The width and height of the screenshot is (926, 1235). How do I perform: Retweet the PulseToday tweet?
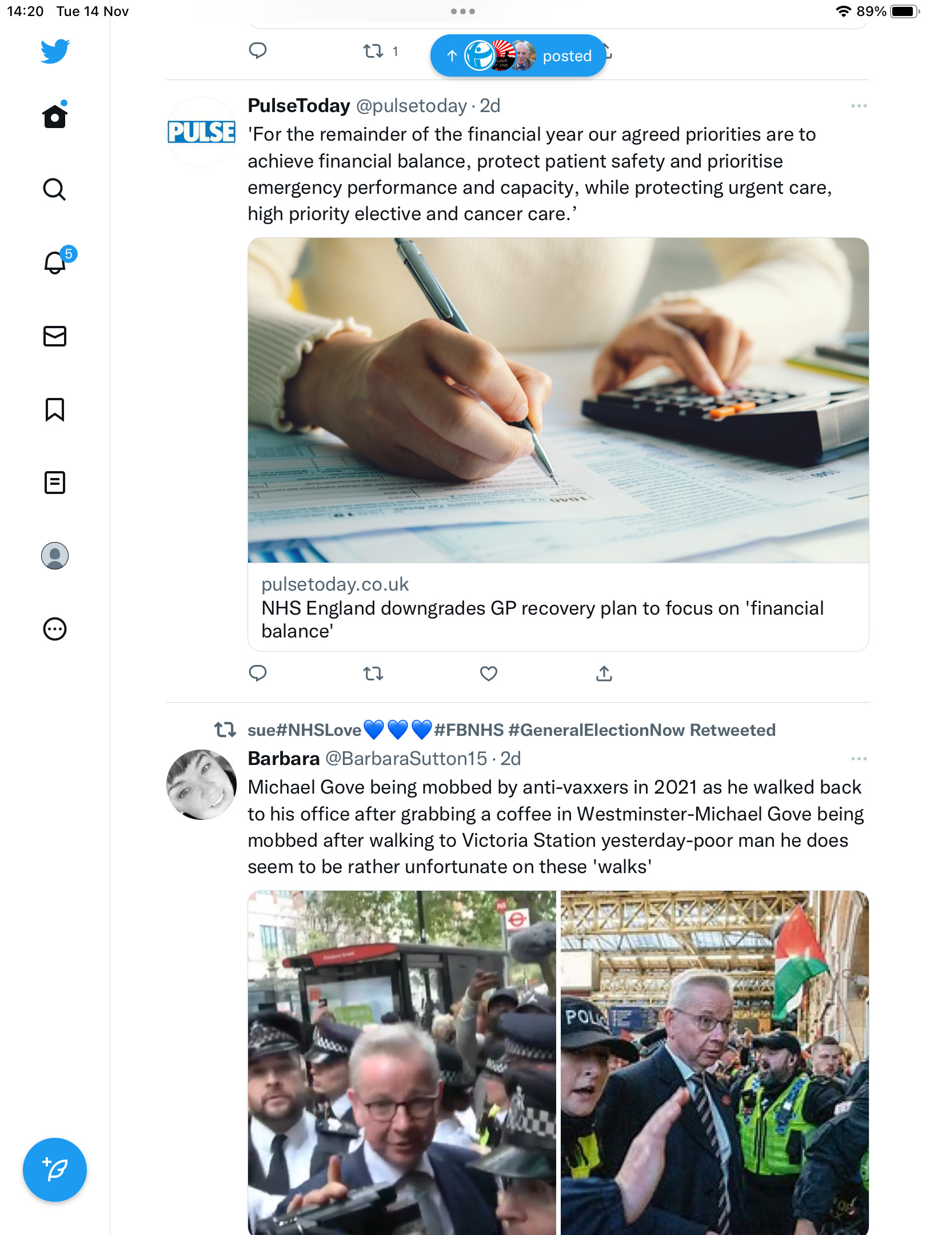(x=373, y=674)
